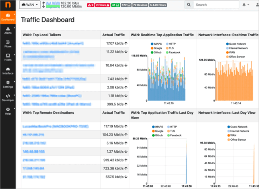Open local talker with 10.64 kbit/s
The height and width of the screenshot is (189, 259).
[58, 68]
